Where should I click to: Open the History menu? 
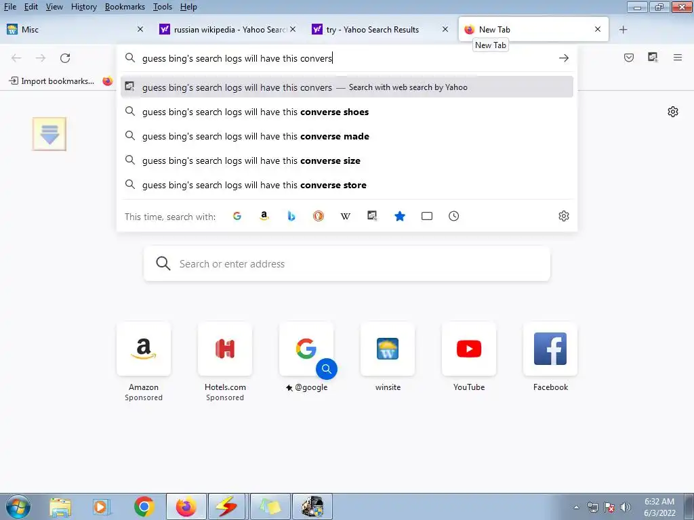pyautogui.click(x=83, y=7)
